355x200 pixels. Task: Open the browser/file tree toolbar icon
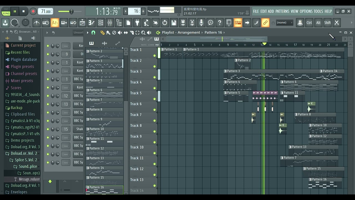pyautogui.click(x=119, y=22)
